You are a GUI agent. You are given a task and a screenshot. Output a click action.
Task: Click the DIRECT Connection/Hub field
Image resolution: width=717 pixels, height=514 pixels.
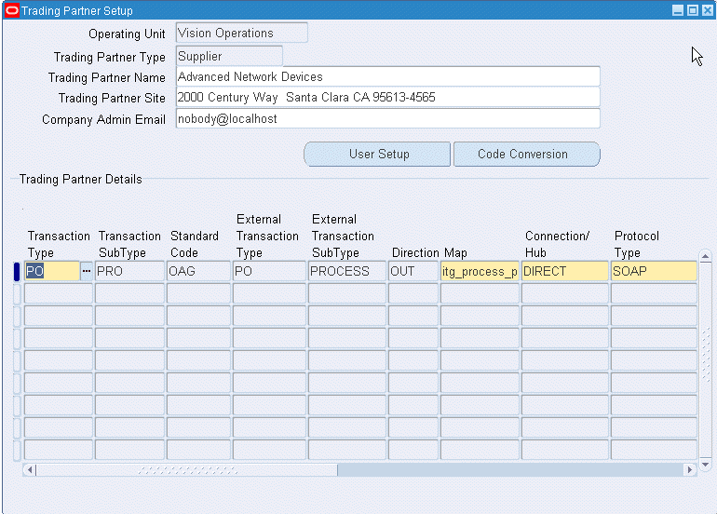[564, 271]
